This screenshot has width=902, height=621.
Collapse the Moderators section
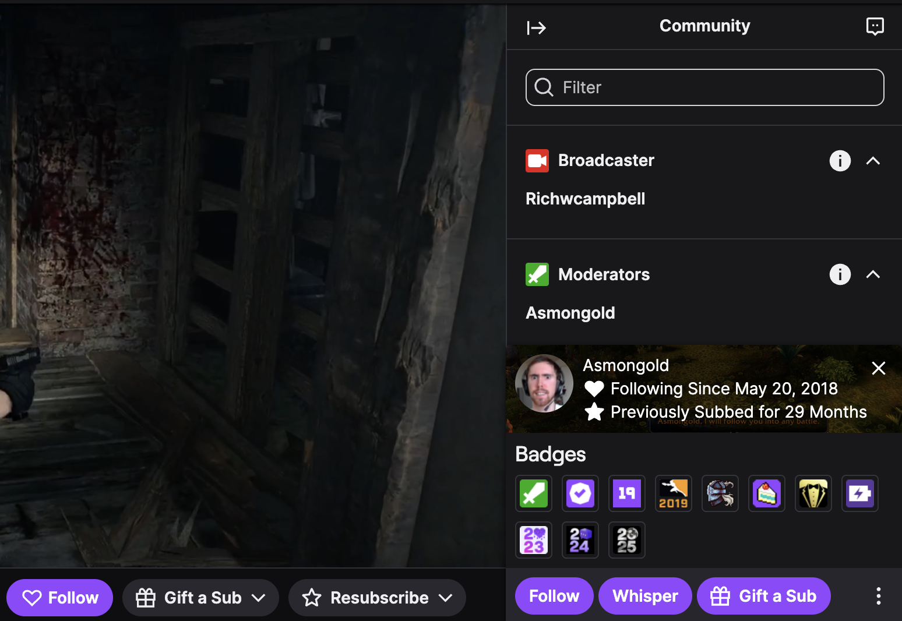coord(873,274)
